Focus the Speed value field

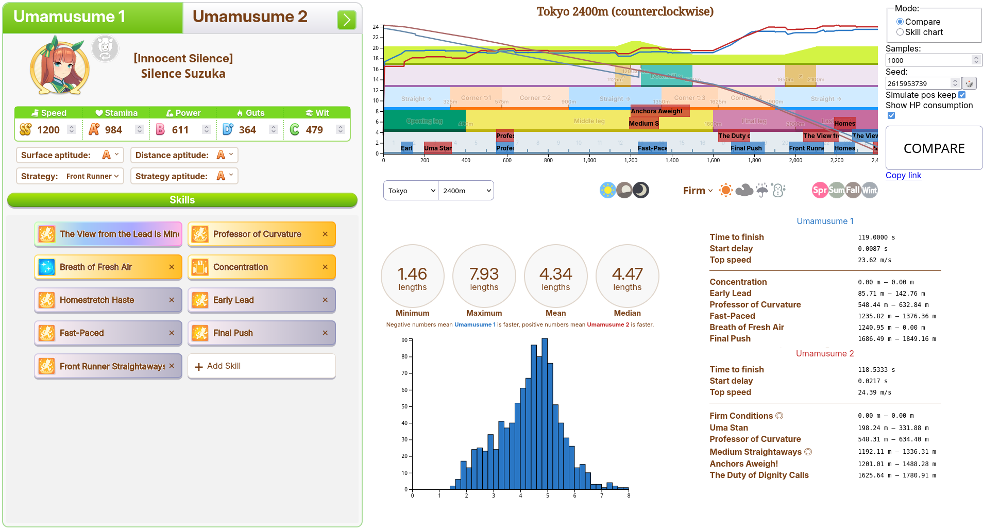pos(48,130)
